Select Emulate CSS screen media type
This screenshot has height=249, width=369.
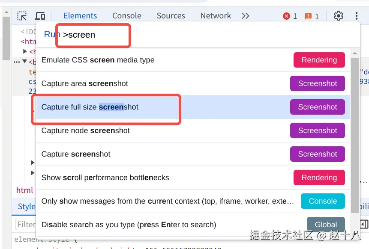click(x=193, y=60)
